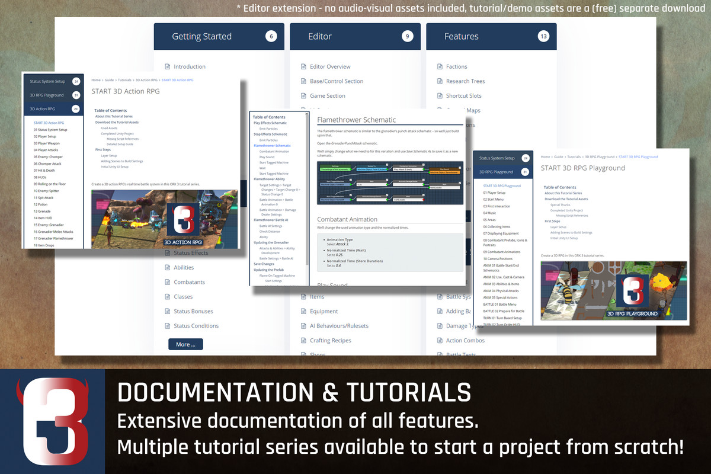Click the Flamethrower Schematic heading
711x474 pixels.
(356, 120)
